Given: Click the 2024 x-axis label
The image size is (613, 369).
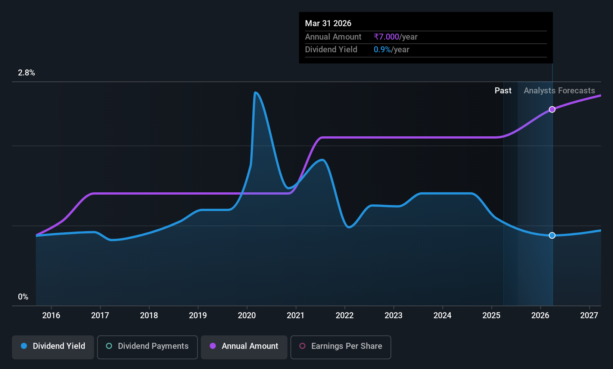Looking at the screenshot, I should 442,315.
